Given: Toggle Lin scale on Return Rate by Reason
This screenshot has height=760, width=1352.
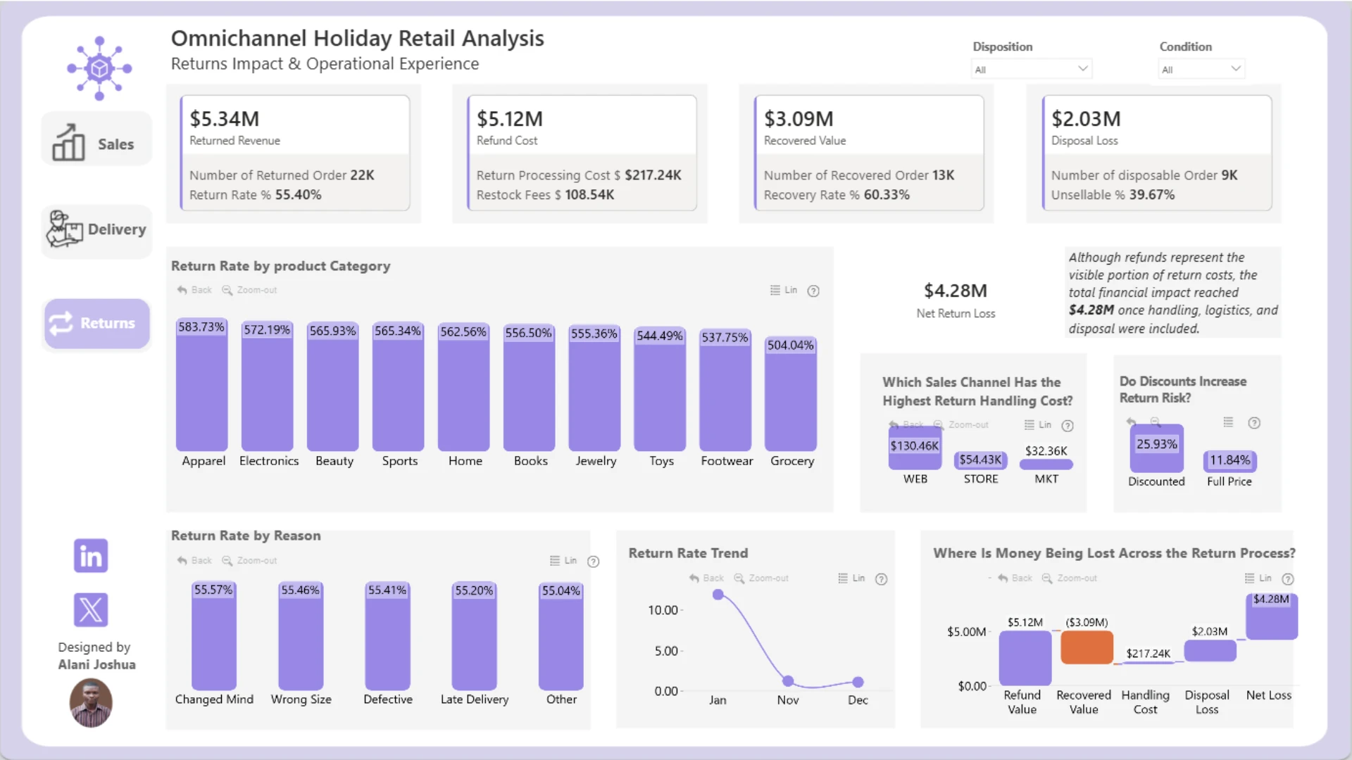Looking at the screenshot, I should pyautogui.click(x=563, y=561).
